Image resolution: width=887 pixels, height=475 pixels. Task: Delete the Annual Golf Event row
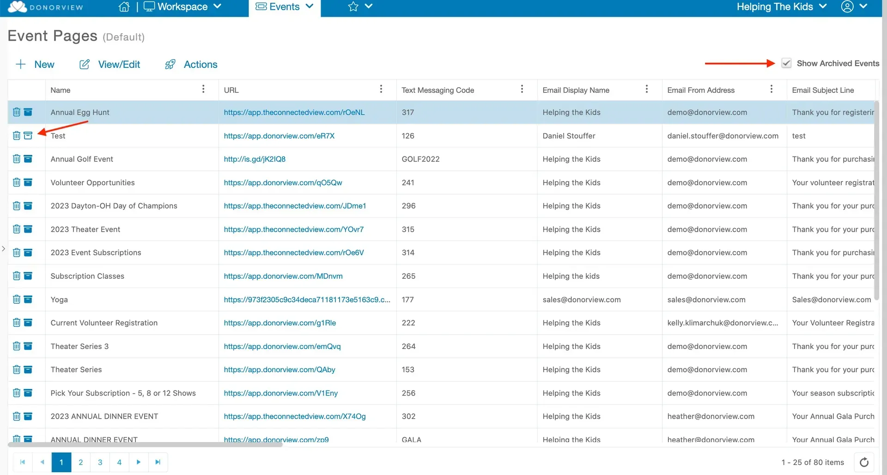pyautogui.click(x=17, y=159)
